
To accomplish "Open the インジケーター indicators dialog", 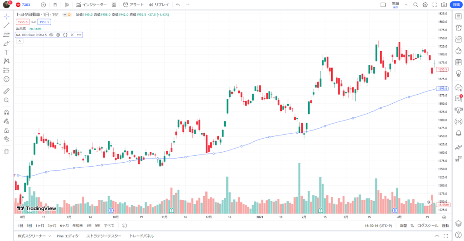I will coord(91,5).
